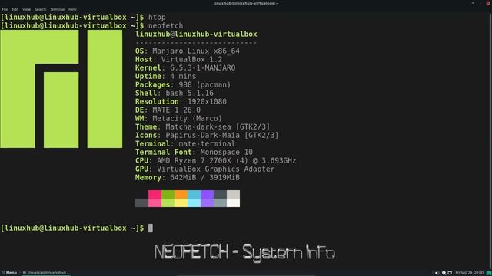Click the neofetch header linuxhub@linuxhub-virtualbox
The width and height of the screenshot is (492, 276).
[196, 34]
